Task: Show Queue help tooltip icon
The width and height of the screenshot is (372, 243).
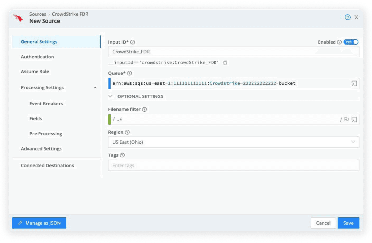Action: pyautogui.click(x=129, y=73)
